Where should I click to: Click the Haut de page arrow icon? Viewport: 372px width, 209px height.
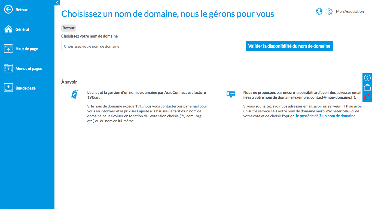tap(8, 48)
